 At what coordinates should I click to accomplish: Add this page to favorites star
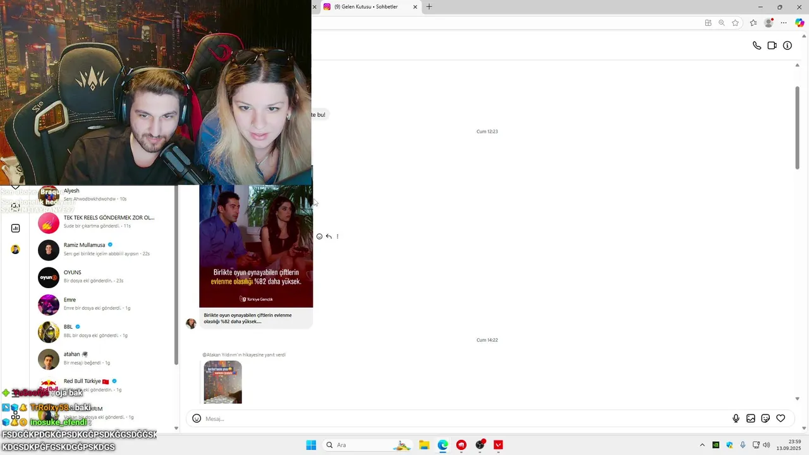click(736, 23)
